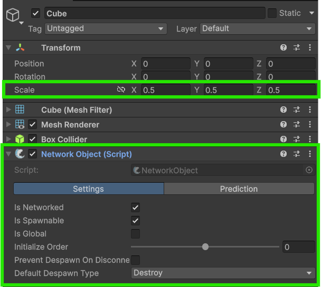
Task: Open presets for Cube (Mesh Filter)
Action: point(297,110)
